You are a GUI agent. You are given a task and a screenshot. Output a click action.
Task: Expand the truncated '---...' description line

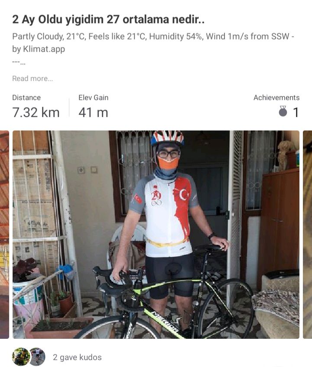click(19, 63)
